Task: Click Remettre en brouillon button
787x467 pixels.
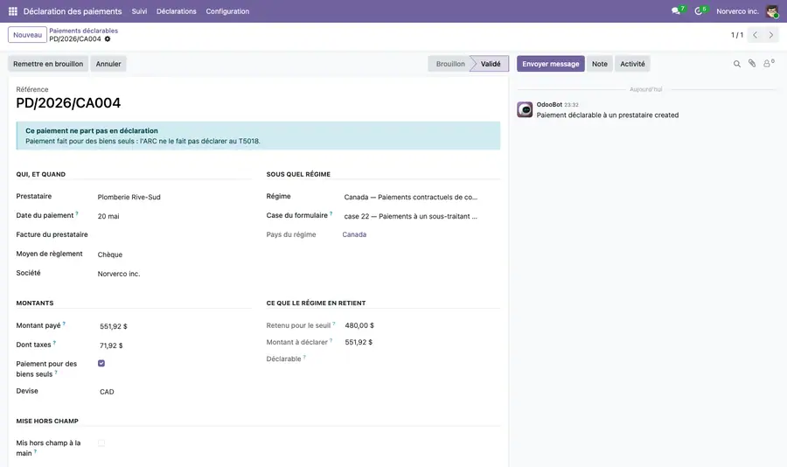Action: tap(48, 64)
